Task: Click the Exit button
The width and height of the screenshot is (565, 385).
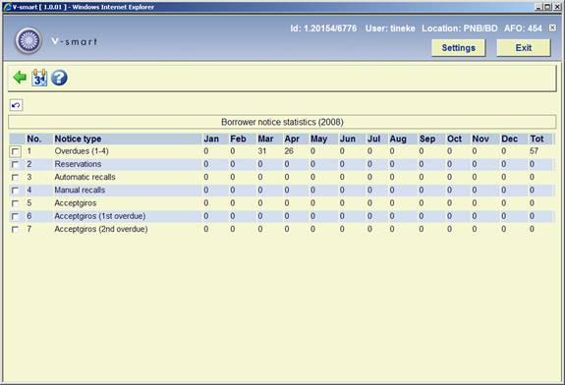Action: [523, 48]
